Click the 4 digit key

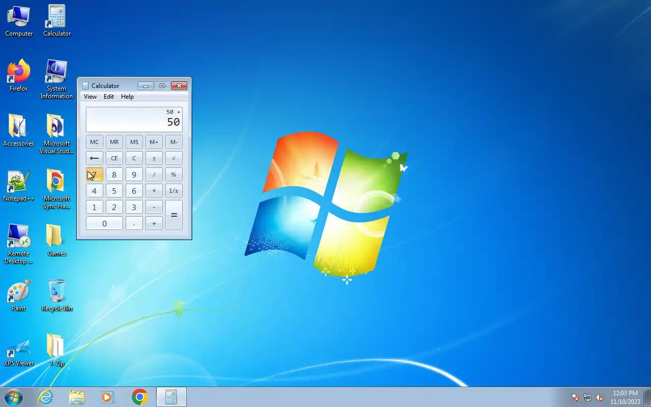(x=94, y=191)
